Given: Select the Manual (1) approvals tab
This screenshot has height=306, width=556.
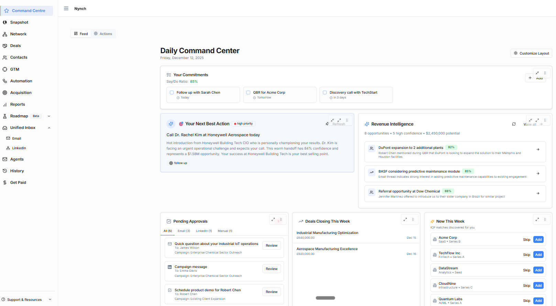Looking at the screenshot, I should pyautogui.click(x=225, y=231).
